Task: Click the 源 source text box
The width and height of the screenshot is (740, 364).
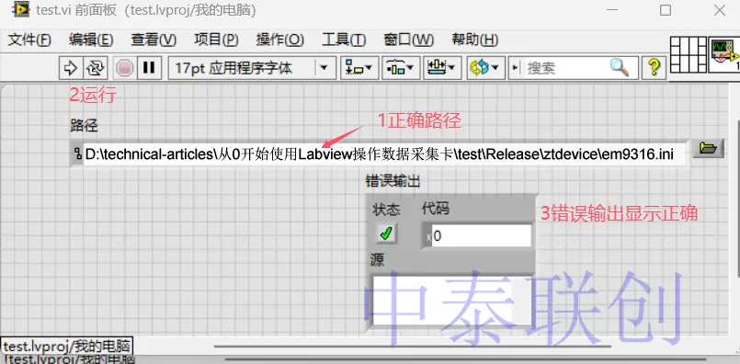Action: 451,301
